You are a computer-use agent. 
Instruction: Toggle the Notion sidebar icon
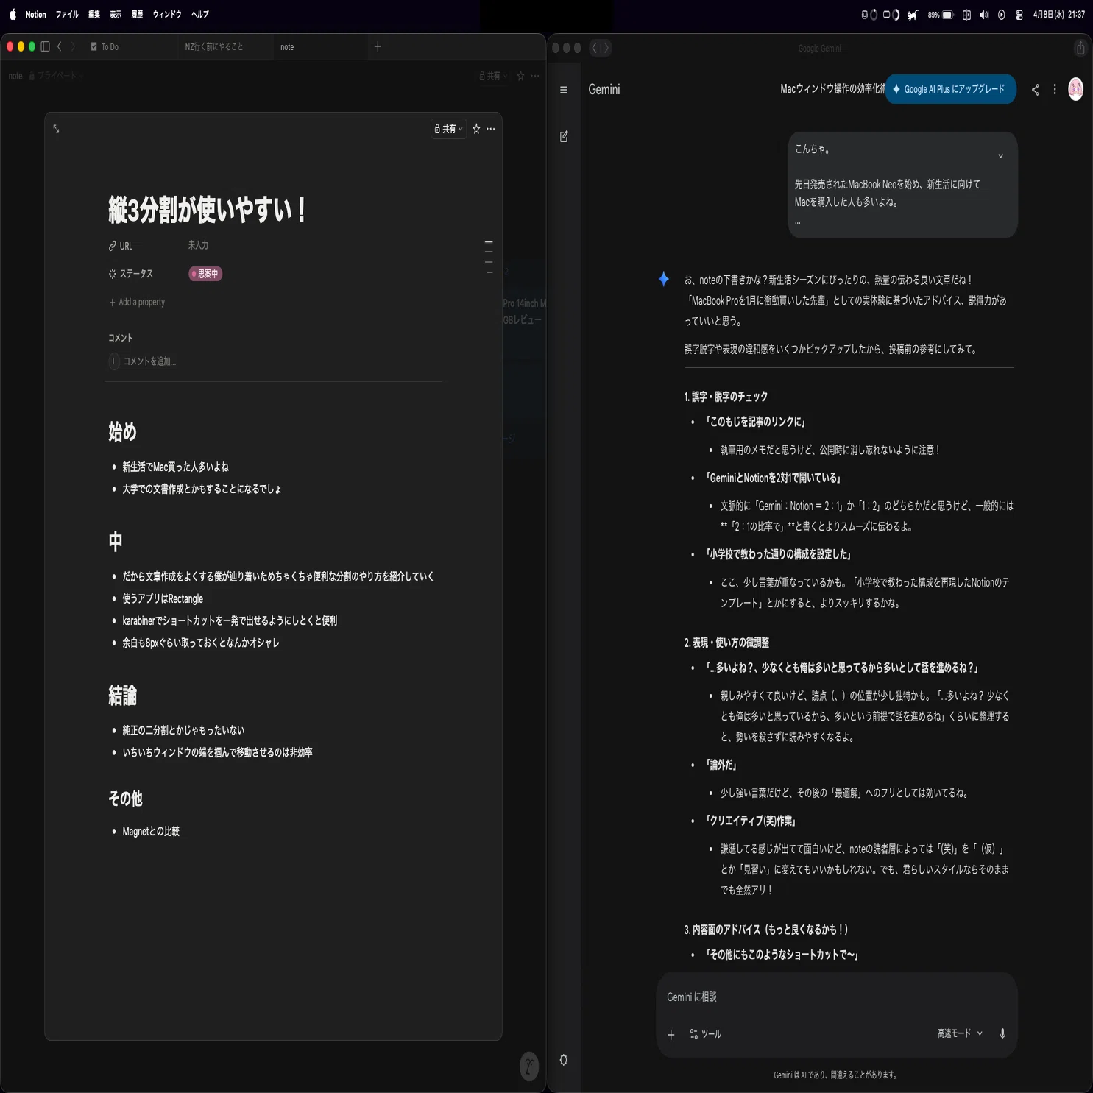[x=45, y=46]
